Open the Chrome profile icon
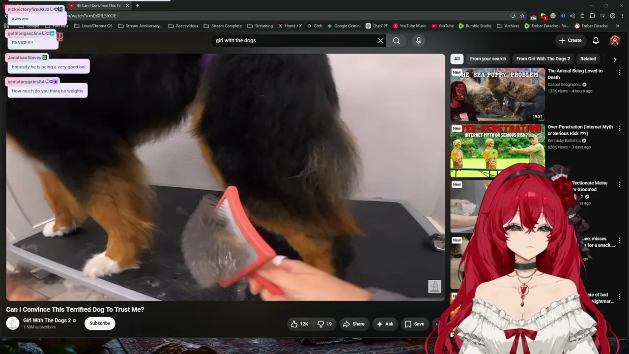The image size is (629, 354). [x=612, y=16]
